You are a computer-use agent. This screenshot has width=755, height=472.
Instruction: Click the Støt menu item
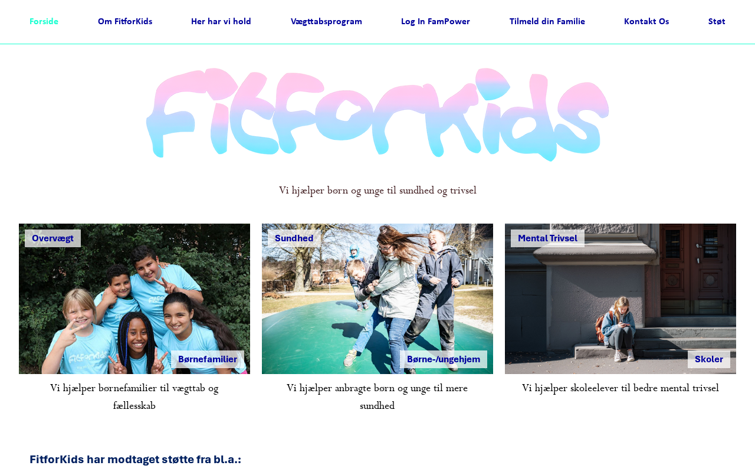(x=717, y=22)
